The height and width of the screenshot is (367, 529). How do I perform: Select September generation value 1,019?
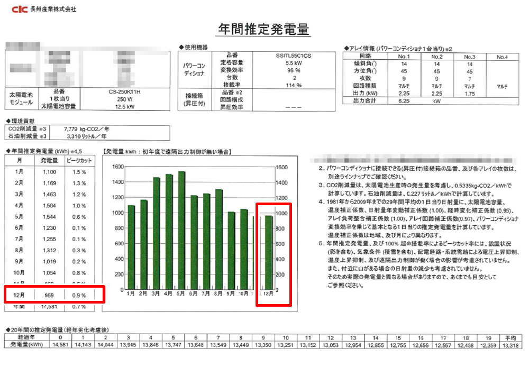[x=49, y=261]
